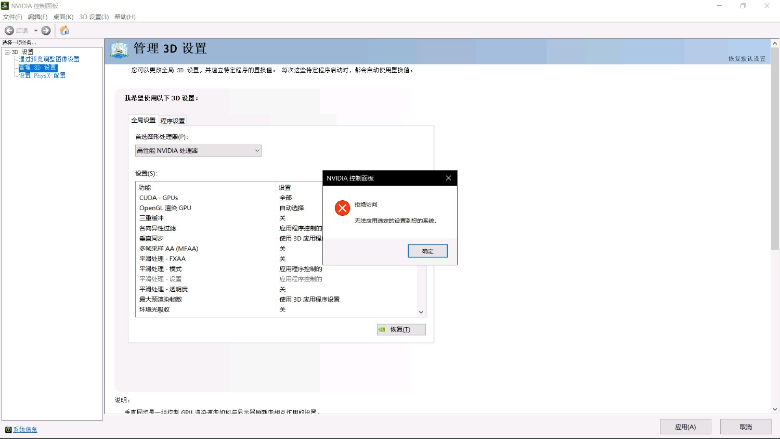The image size is (780, 439).
Task: Restore down the NVIDIA 控制面板 window
Action: [x=743, y=6]
